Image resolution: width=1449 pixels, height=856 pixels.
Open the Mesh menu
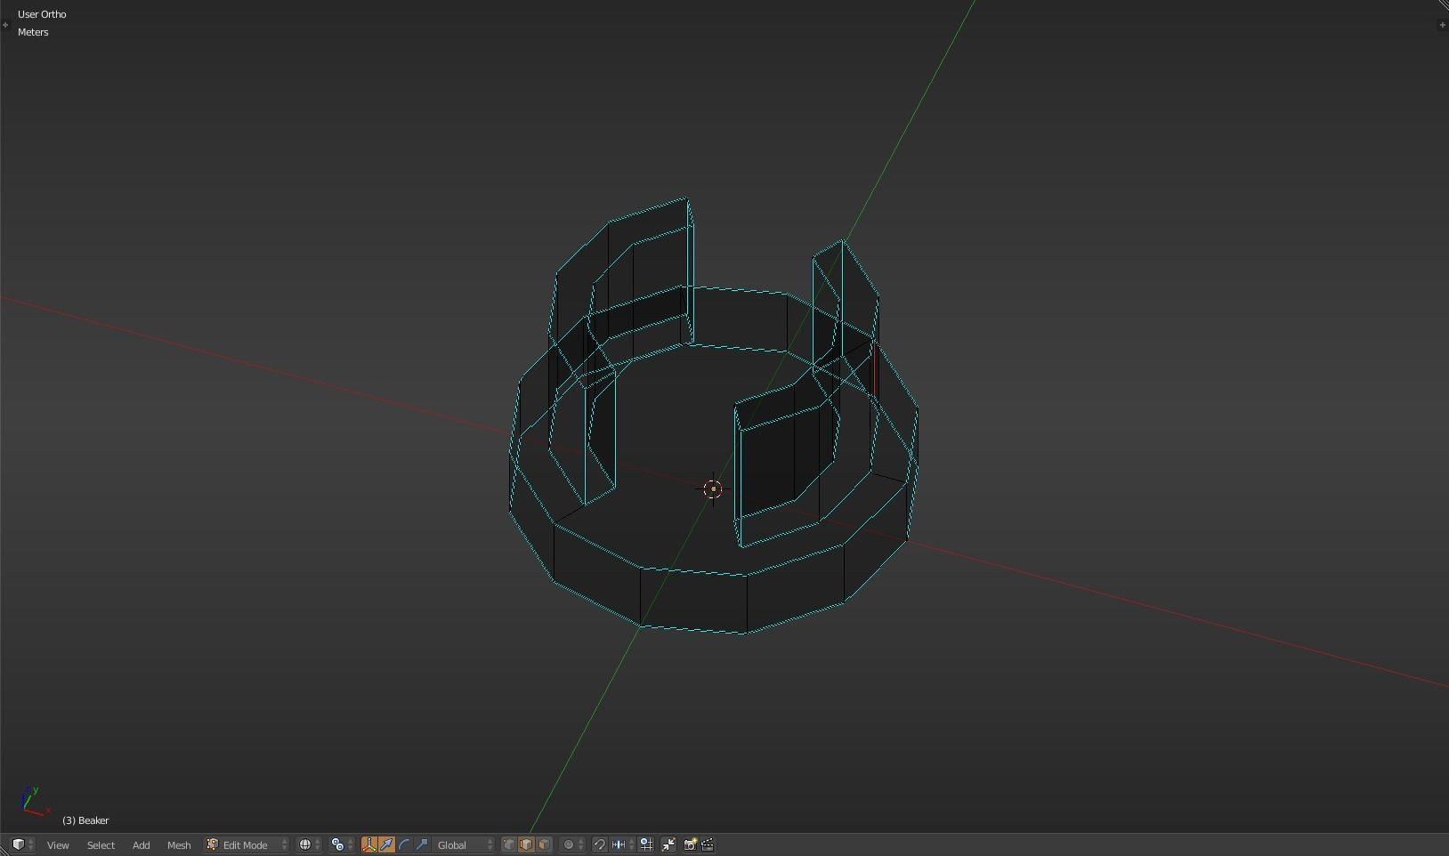pos(179,844)
